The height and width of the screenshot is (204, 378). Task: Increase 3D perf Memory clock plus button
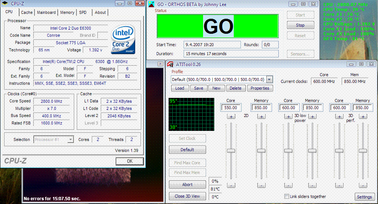pyautogui.click(x=363, y=117)
